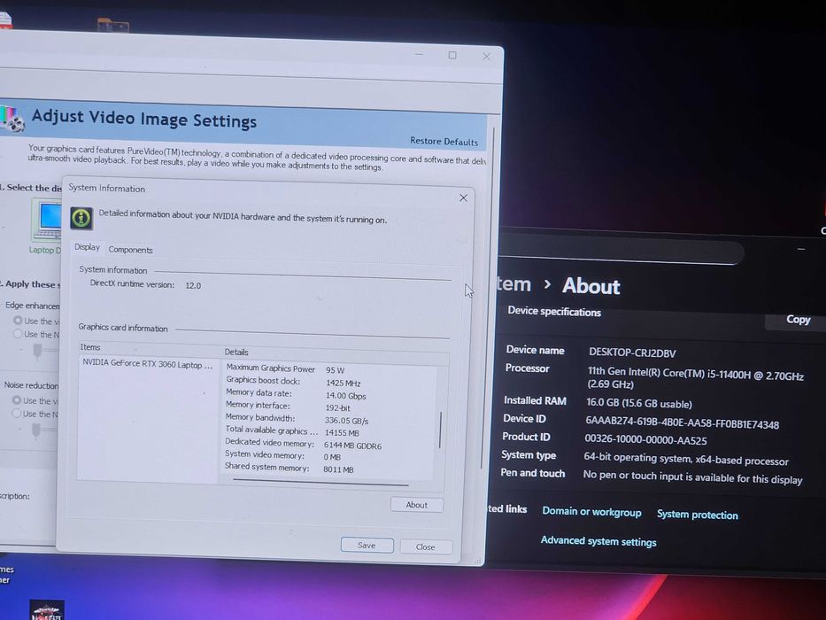Viewport: 826px width, 620px height.
Task: Click the System Information green info icon
Action: (x=81, y=218)
